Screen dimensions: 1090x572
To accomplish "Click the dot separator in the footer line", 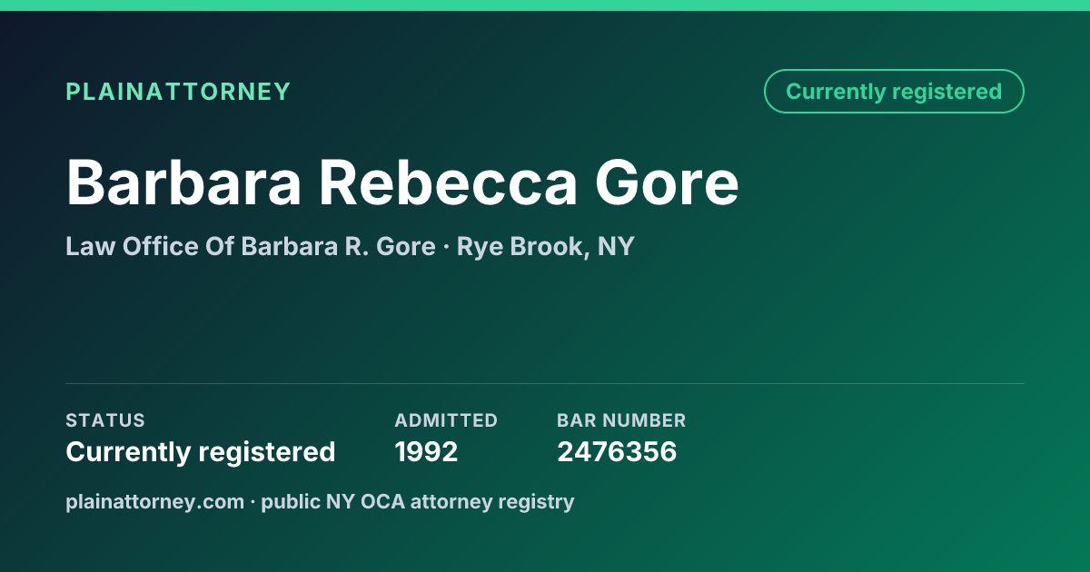I will pos(253,502).
